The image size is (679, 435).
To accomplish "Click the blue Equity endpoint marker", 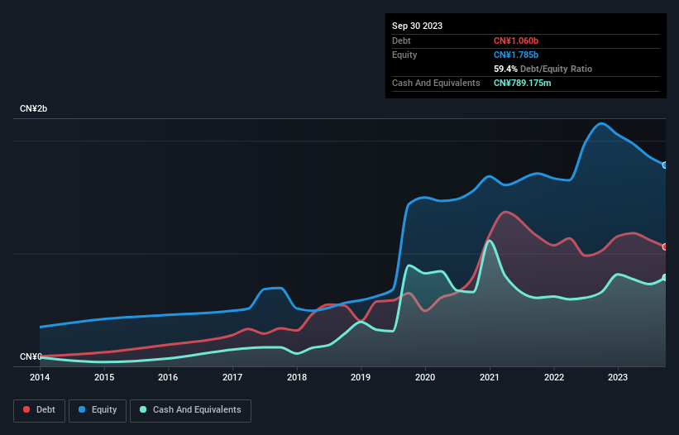I will [x=665, y=165].
